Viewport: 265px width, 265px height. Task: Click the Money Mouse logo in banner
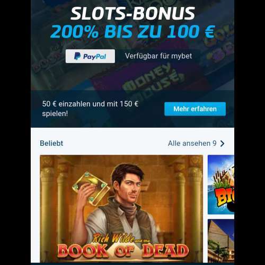click(153, 78)
